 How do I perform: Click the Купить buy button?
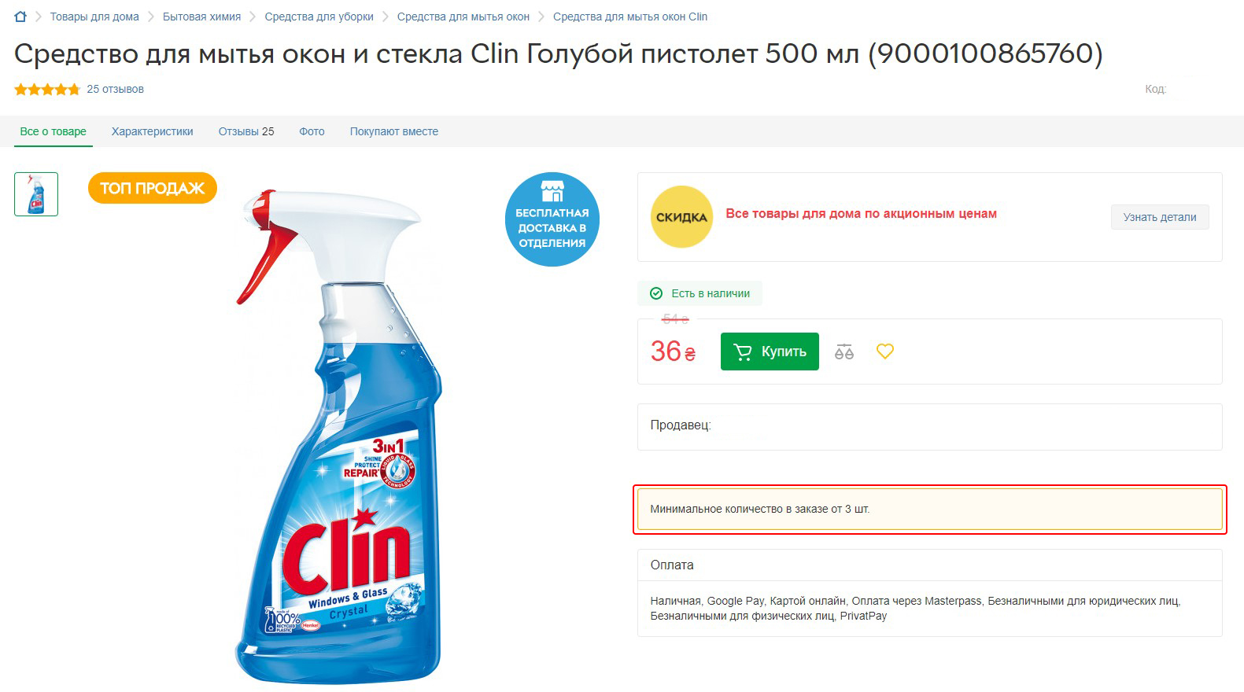(770, 352)
